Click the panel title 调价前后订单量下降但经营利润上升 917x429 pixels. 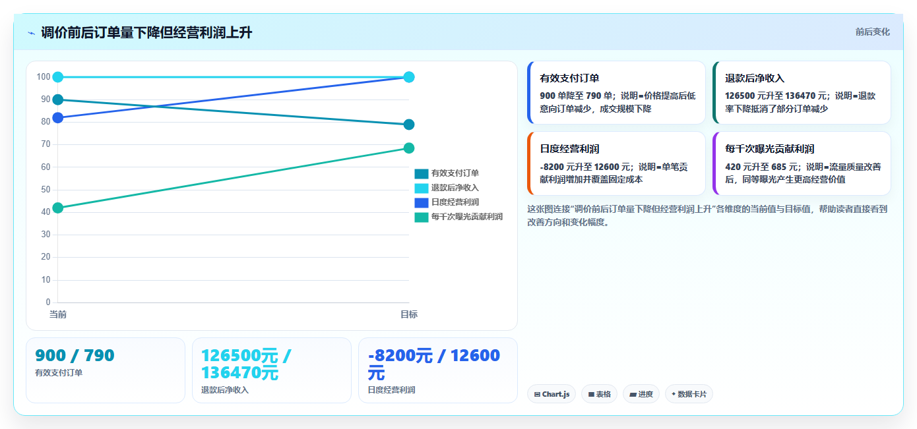click(x=146, y=33)
